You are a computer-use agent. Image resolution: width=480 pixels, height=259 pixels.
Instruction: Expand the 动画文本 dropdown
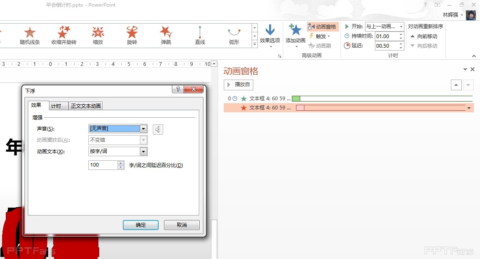tap(143, 152)
